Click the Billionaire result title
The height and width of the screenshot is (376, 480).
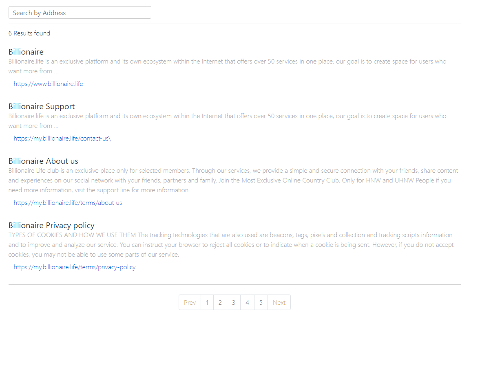coord(26,52)
